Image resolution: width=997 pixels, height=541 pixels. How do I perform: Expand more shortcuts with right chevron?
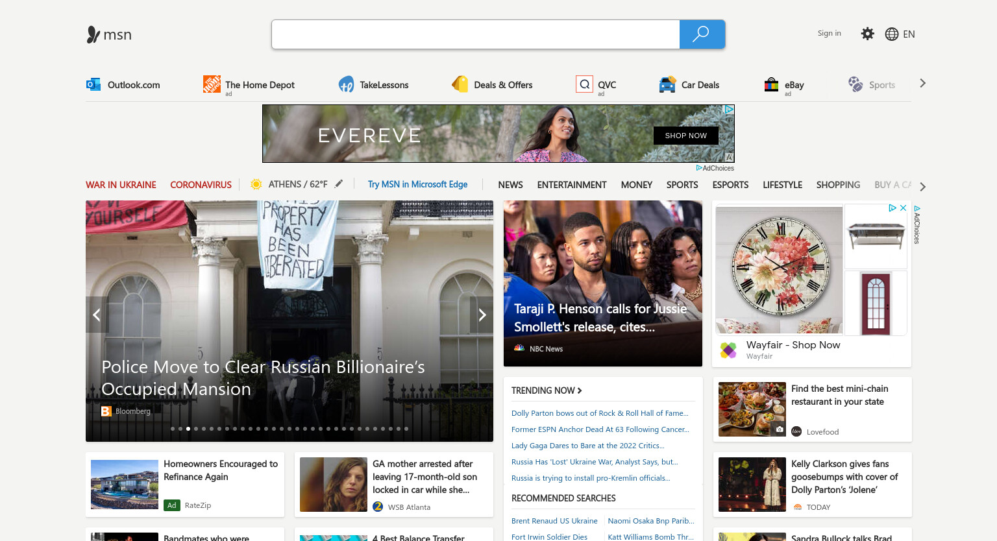tap(922, 83)
